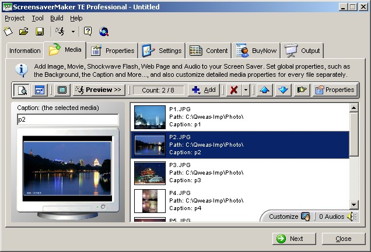Open the help question-mark icon
This screenshot has height=252, width=371.
[x=87, y=31]
